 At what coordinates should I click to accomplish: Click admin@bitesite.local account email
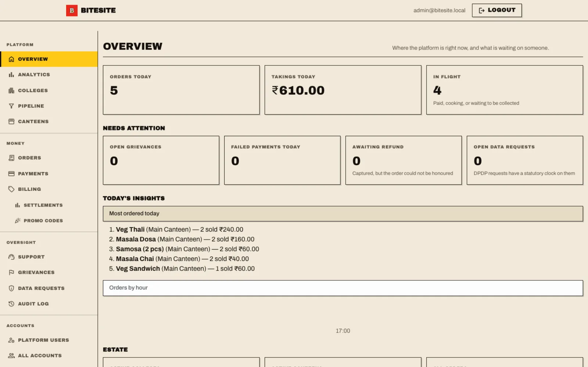[439, 10]
